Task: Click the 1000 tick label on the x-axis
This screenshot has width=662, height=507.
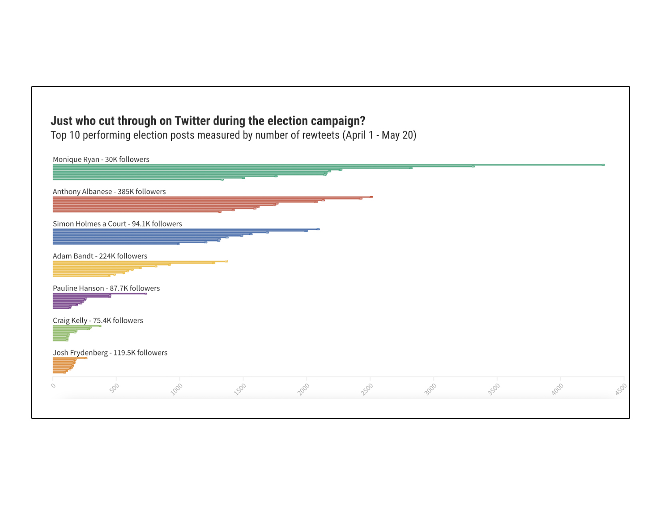Action: pos(177,389)
